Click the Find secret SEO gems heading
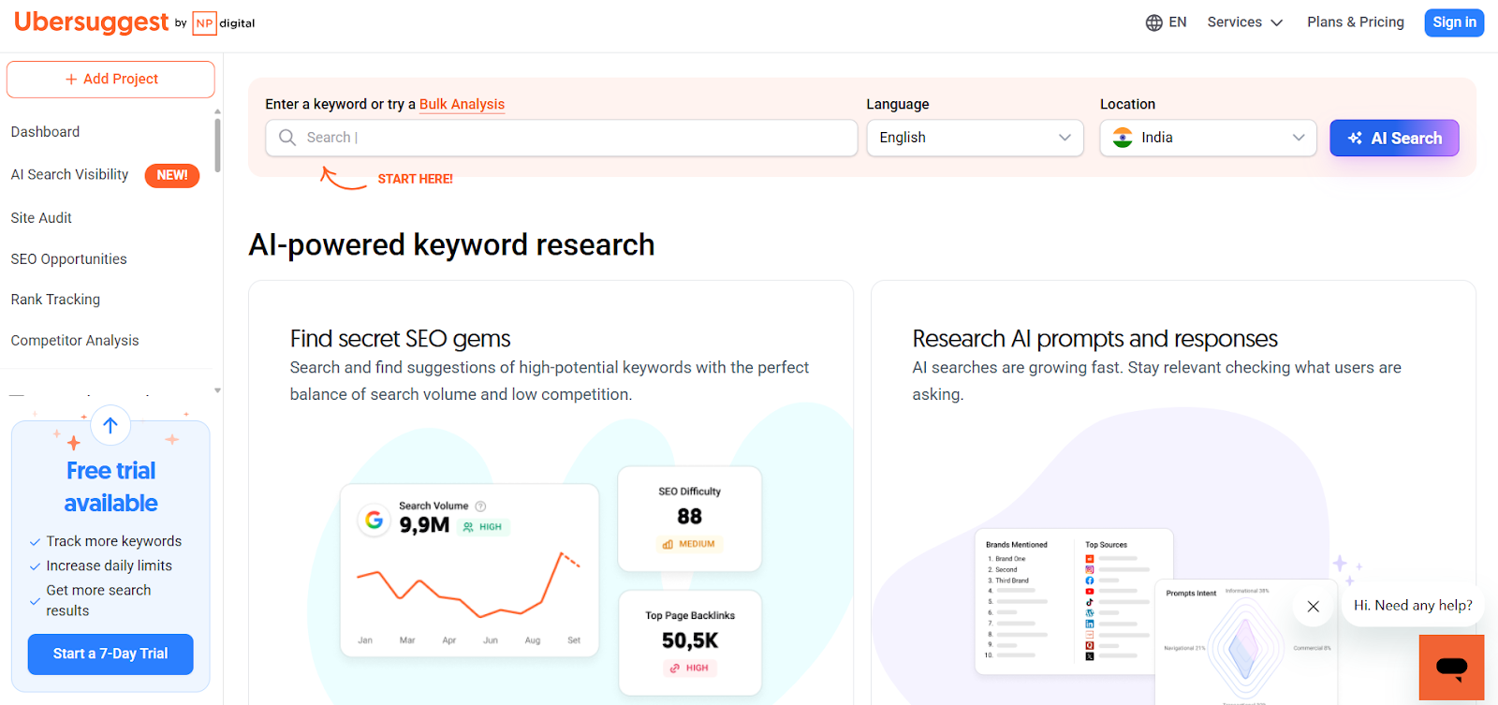1498x705 pixels. [400, 339]
